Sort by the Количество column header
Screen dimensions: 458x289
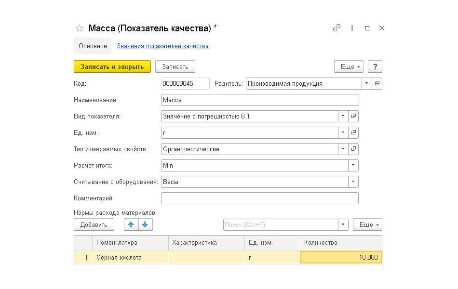pos(341,242)
